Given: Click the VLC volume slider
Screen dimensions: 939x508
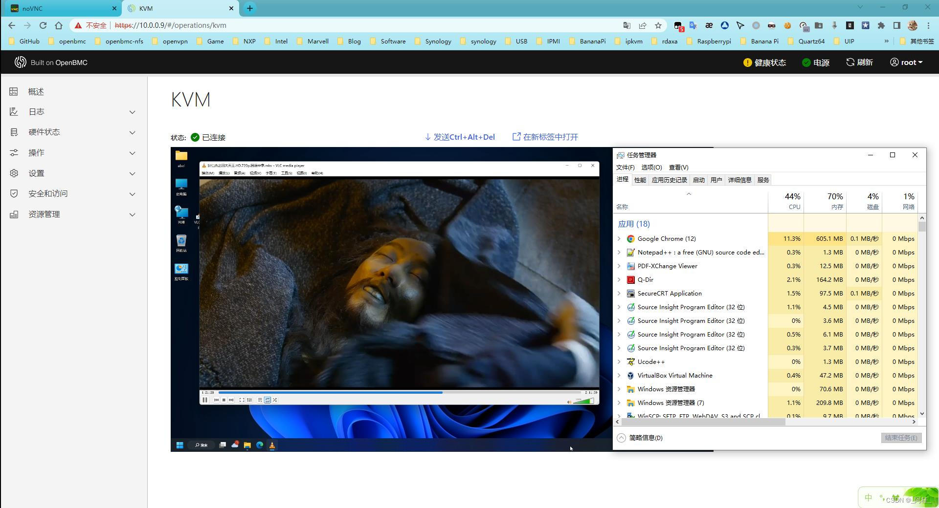Looking at the screenshot, I should 583,401.
